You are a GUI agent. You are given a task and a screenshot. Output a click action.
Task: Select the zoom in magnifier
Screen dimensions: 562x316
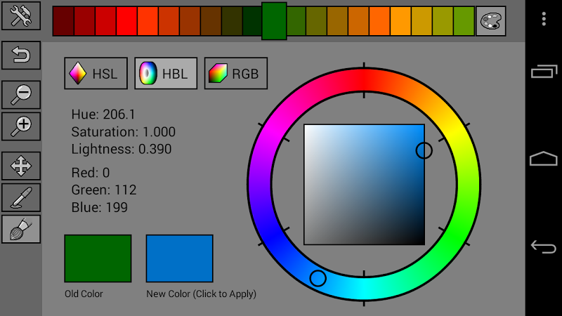click(21, 126)
